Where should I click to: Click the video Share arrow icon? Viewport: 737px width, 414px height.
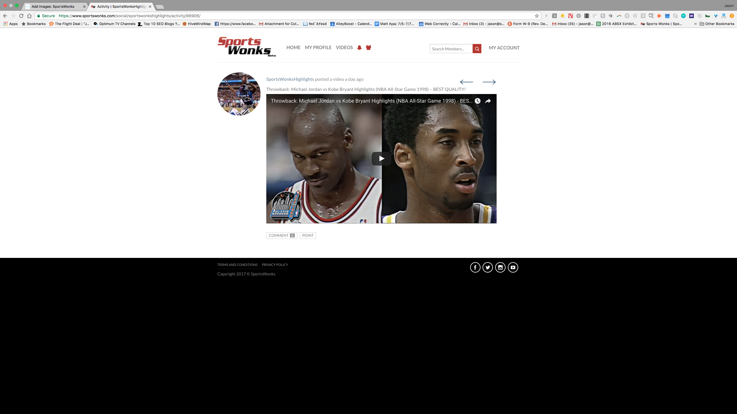[488, 101]
